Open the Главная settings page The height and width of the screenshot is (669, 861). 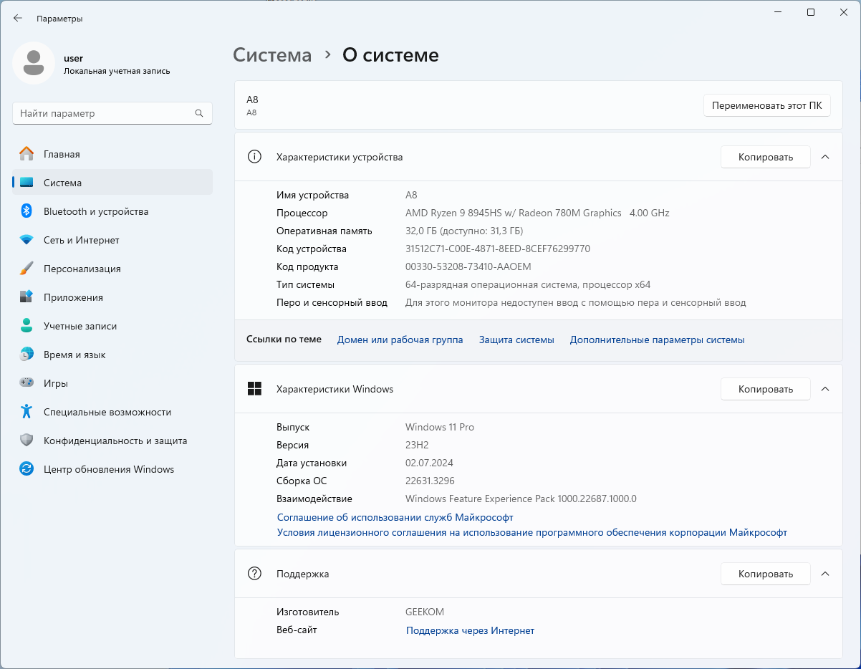[112, 154]
